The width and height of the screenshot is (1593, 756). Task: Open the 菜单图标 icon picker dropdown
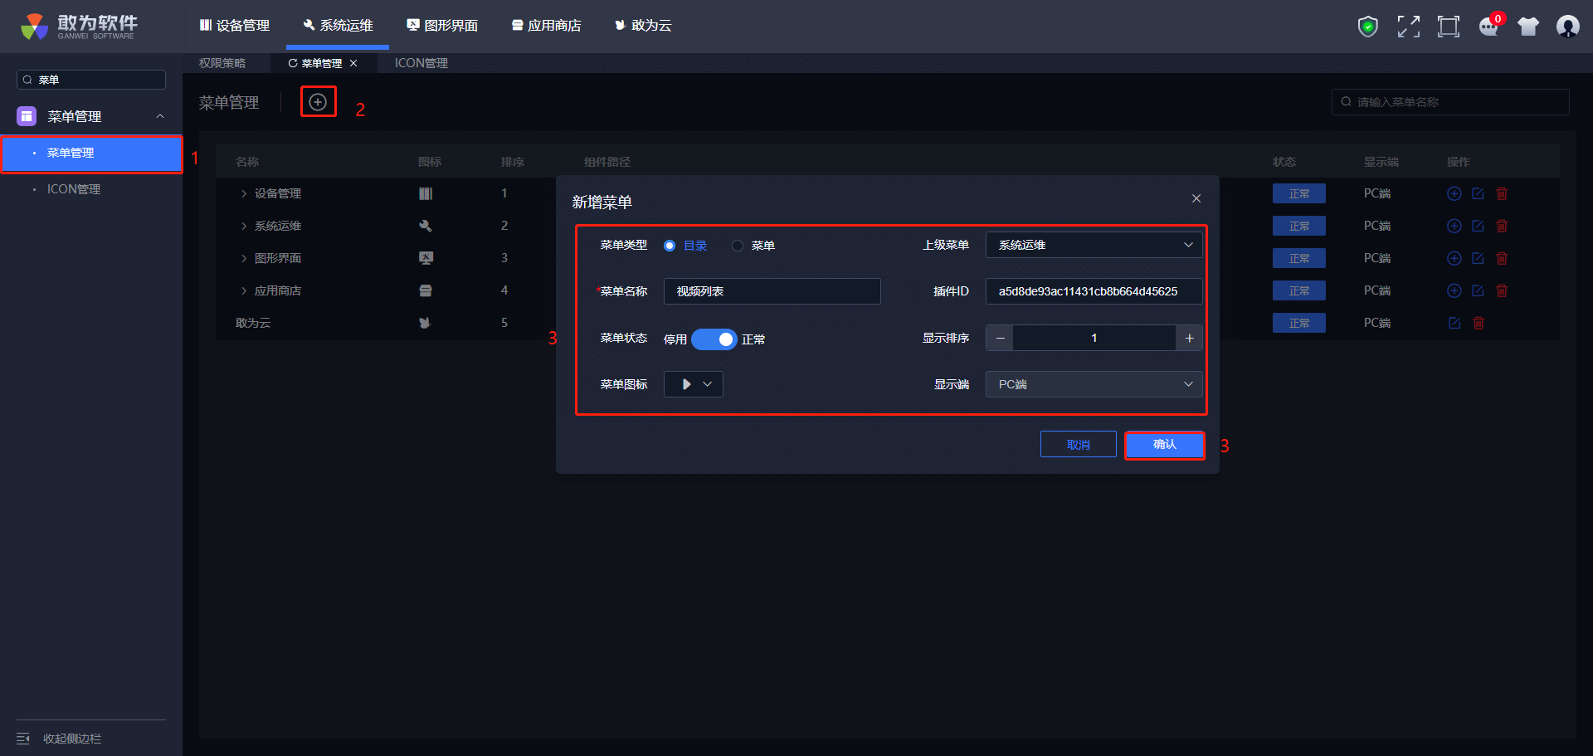(693, 384)
